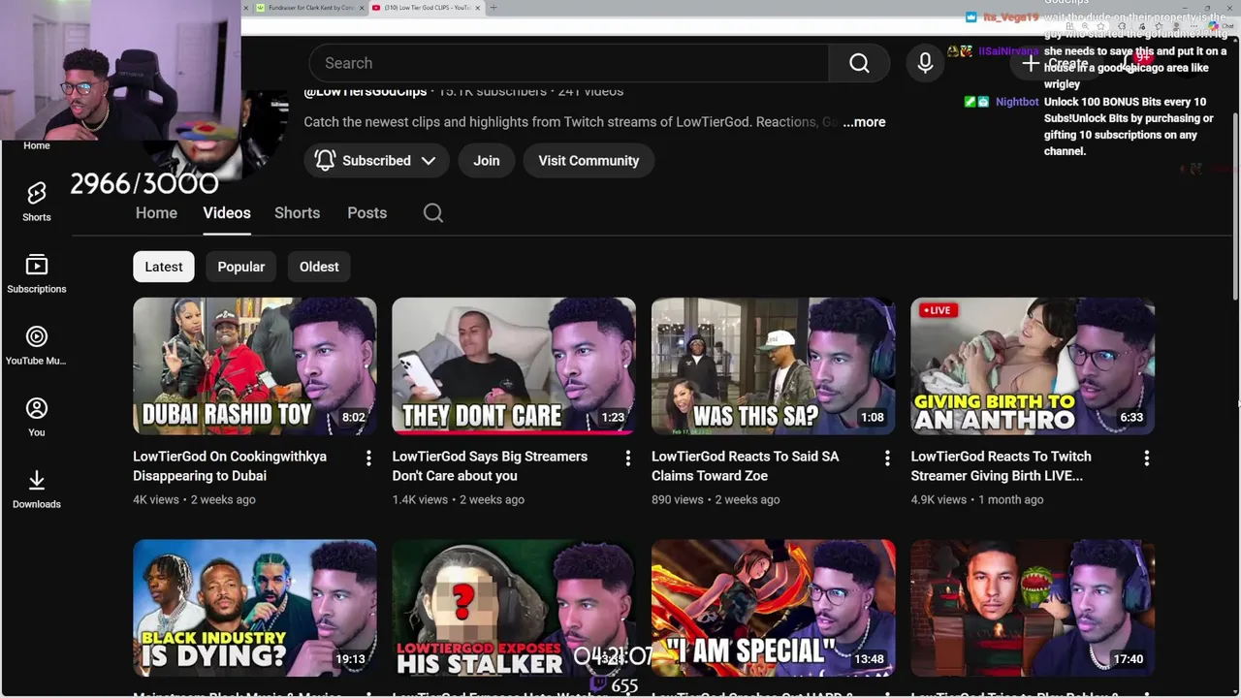Open the live Giving Birth To An Anthro thumbnail
1241x698 pixels.
[1033, 365]
